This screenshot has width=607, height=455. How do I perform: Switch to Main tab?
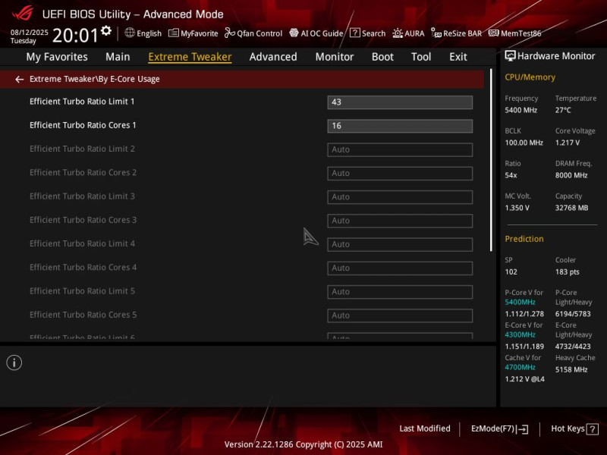click(x=118, y=57)
